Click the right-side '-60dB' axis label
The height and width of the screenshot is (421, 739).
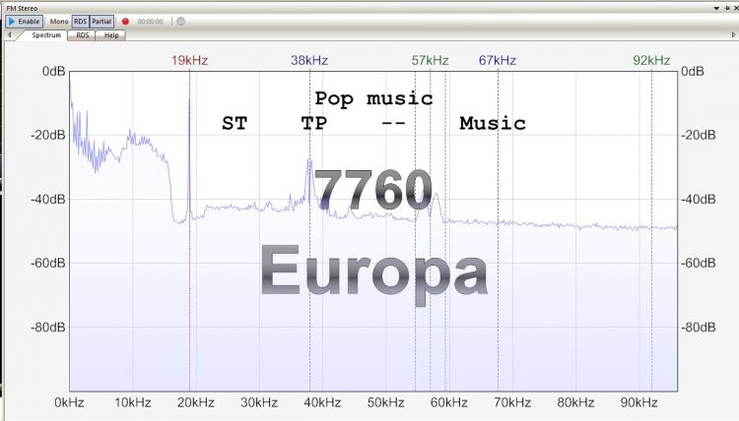(x=698, y=263)
